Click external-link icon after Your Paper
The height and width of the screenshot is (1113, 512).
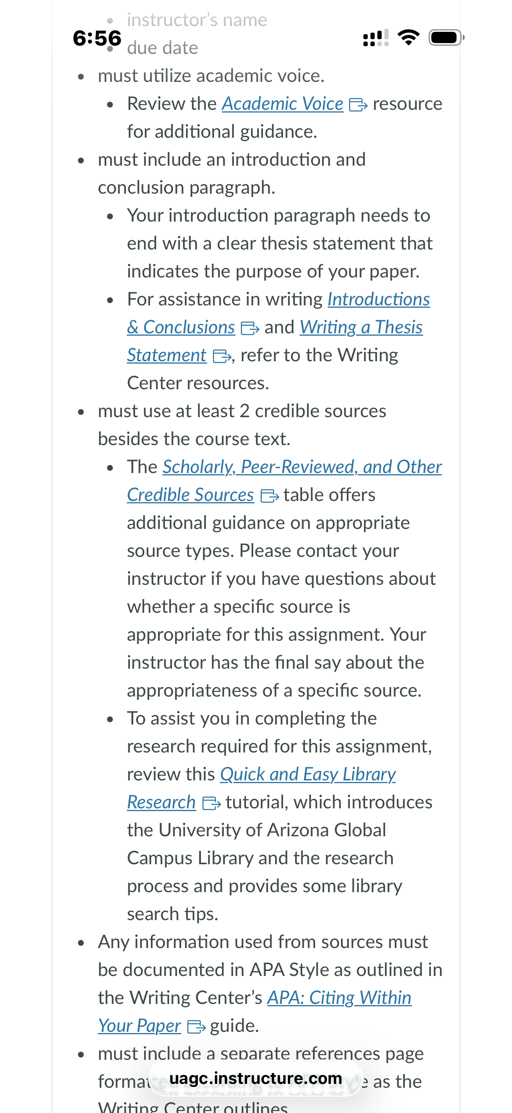click(196, 1026)
